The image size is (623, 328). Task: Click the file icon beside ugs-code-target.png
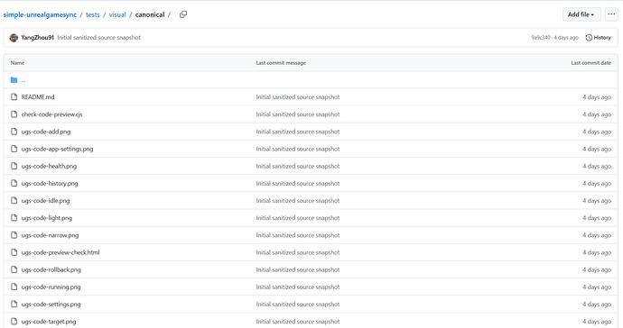pyautogui.click(x=14, y=322)
